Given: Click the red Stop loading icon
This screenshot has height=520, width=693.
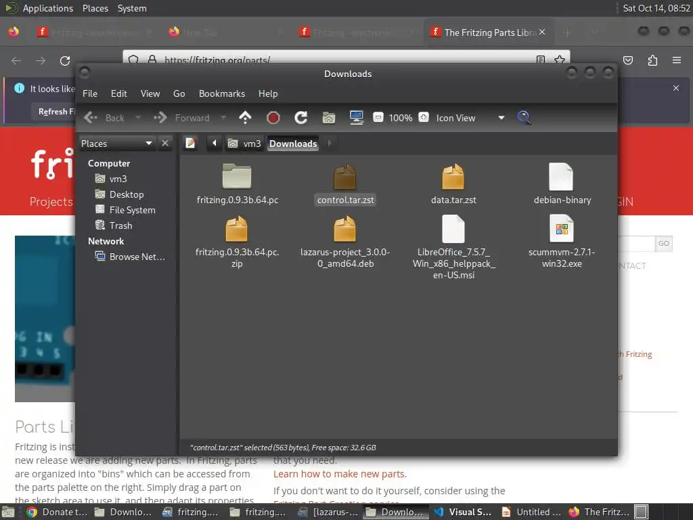Looking at the screenshot, I should [273, 118].
